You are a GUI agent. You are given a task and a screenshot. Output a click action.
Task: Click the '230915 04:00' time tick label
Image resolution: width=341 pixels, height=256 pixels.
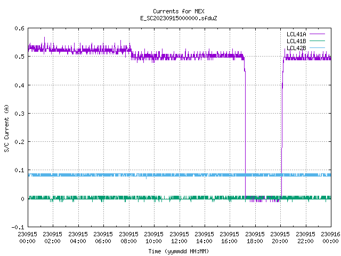pos(78,238)
